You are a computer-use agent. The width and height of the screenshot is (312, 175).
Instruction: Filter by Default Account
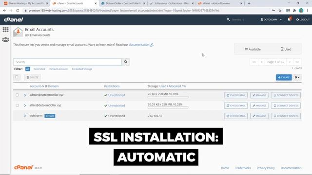58,69
